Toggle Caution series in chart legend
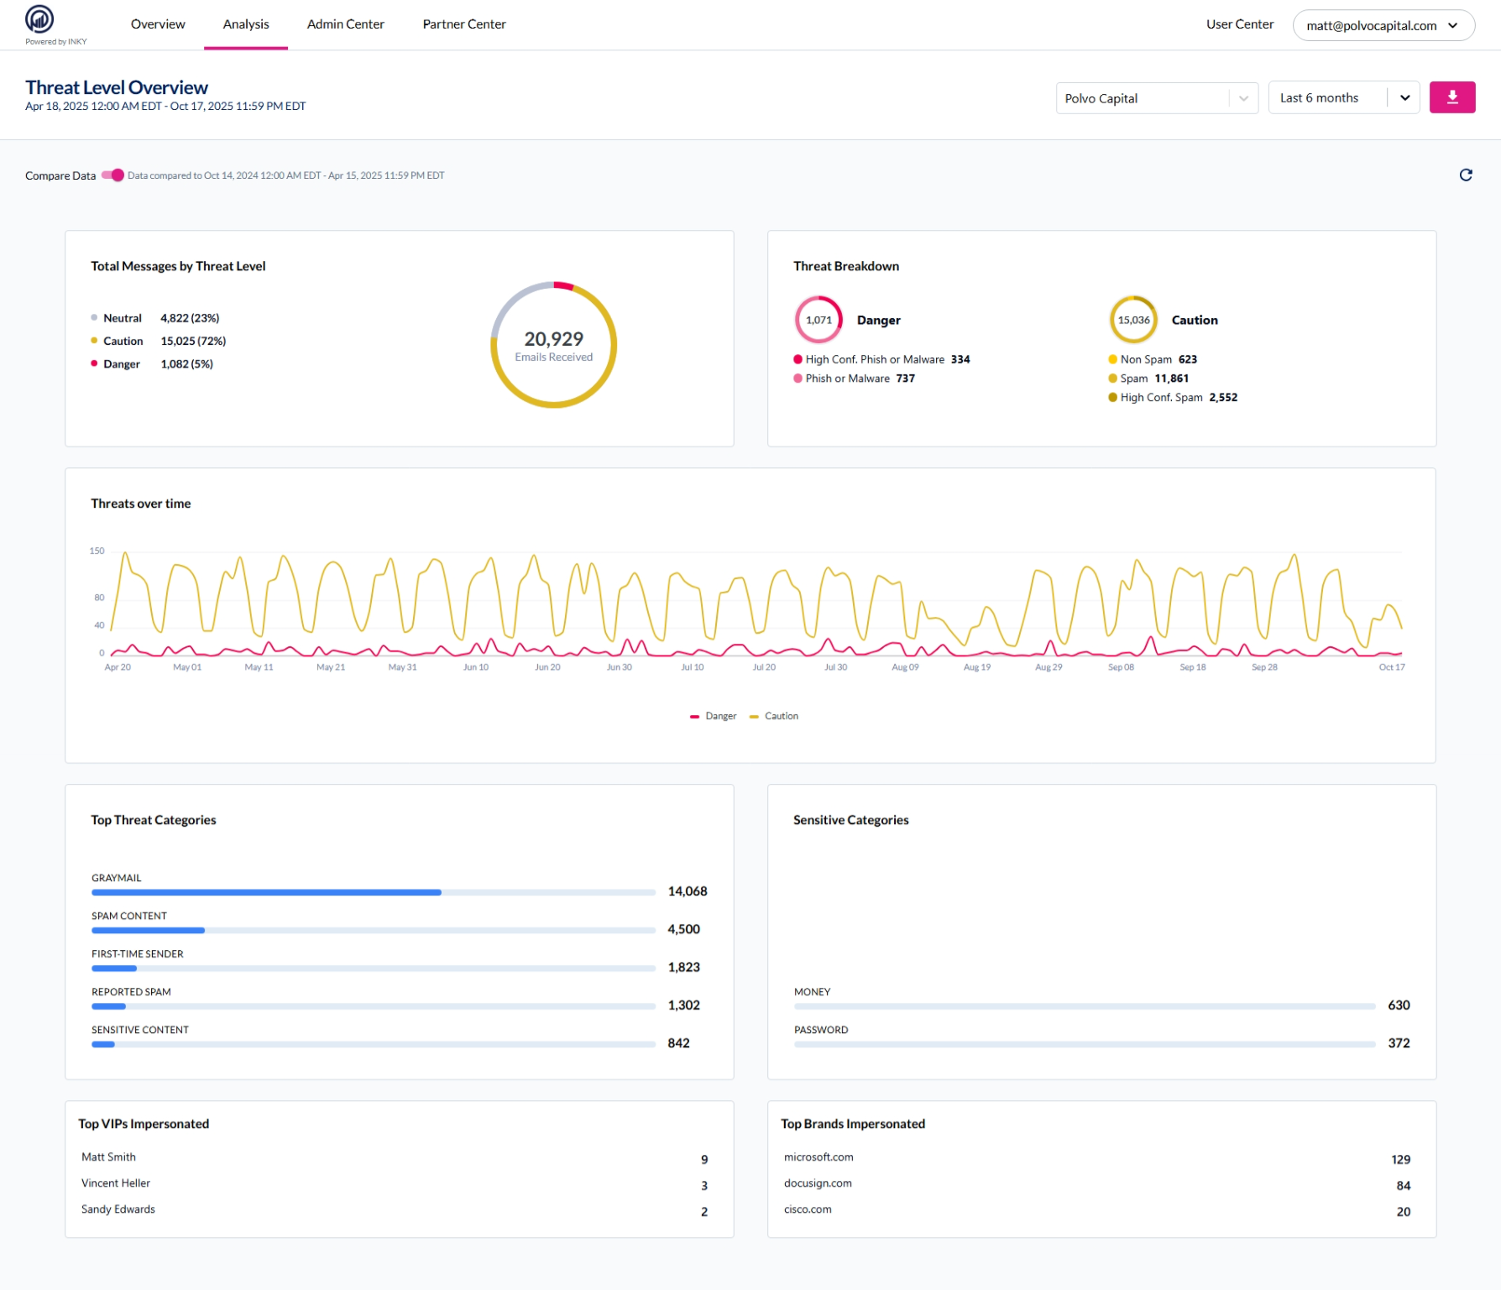Viewport: 1501px width, 1290px height. 774,716
